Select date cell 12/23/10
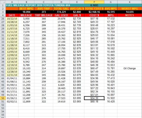142x118 pixels. coord(12,68)
